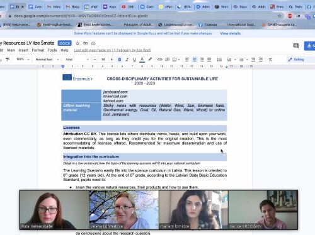315x235 pixels.
Task: Click the insert link icon
Action: [x=160, y=60]
